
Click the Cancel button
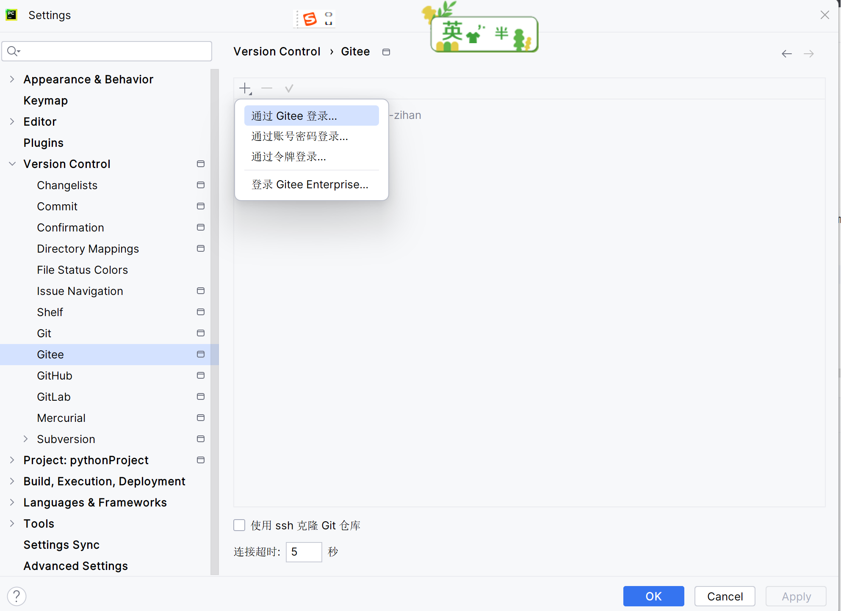(x=725, y=596)
